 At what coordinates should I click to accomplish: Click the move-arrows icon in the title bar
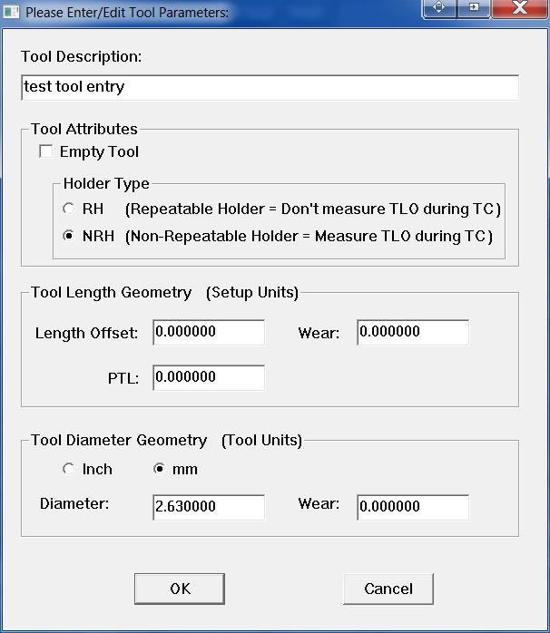coord(439,8)
